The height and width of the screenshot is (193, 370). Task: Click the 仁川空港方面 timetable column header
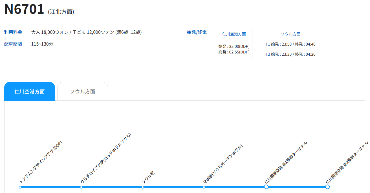[234, 34]
